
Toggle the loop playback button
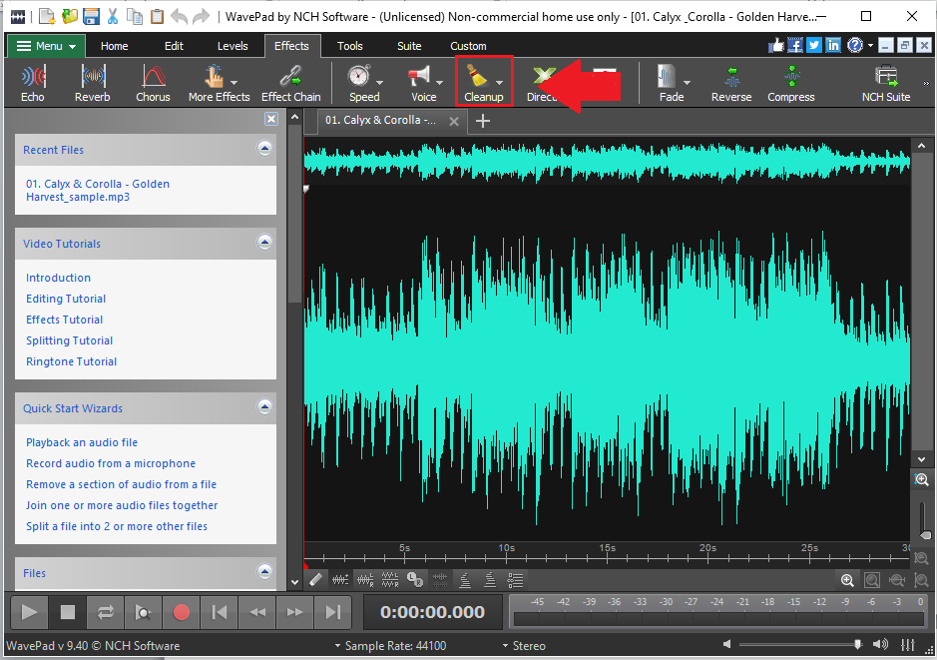click(x=106, y=612)
